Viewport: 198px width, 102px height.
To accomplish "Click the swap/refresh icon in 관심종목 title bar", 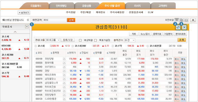I will click(178, 27).
